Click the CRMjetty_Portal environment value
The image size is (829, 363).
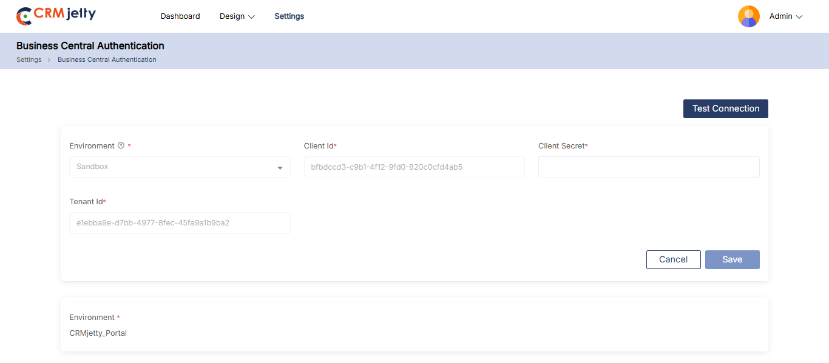point(98,333)
